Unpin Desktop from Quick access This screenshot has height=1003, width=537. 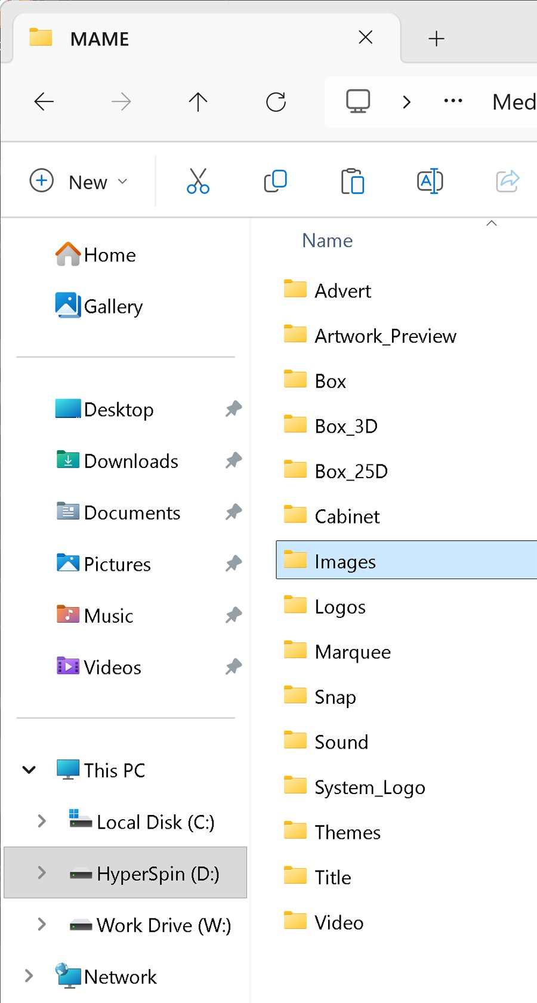coord(233,410)
